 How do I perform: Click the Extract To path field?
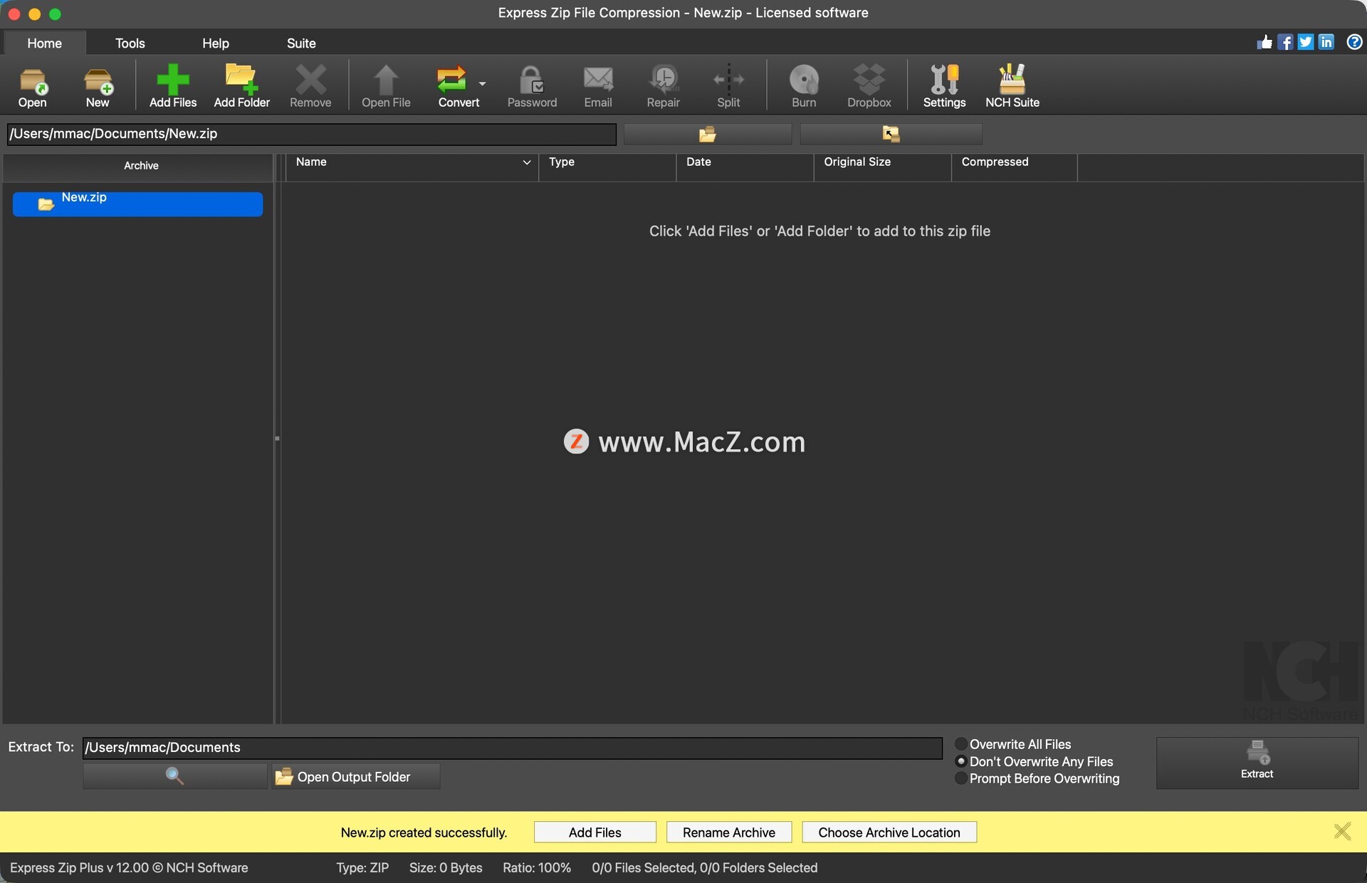(512, 747)
